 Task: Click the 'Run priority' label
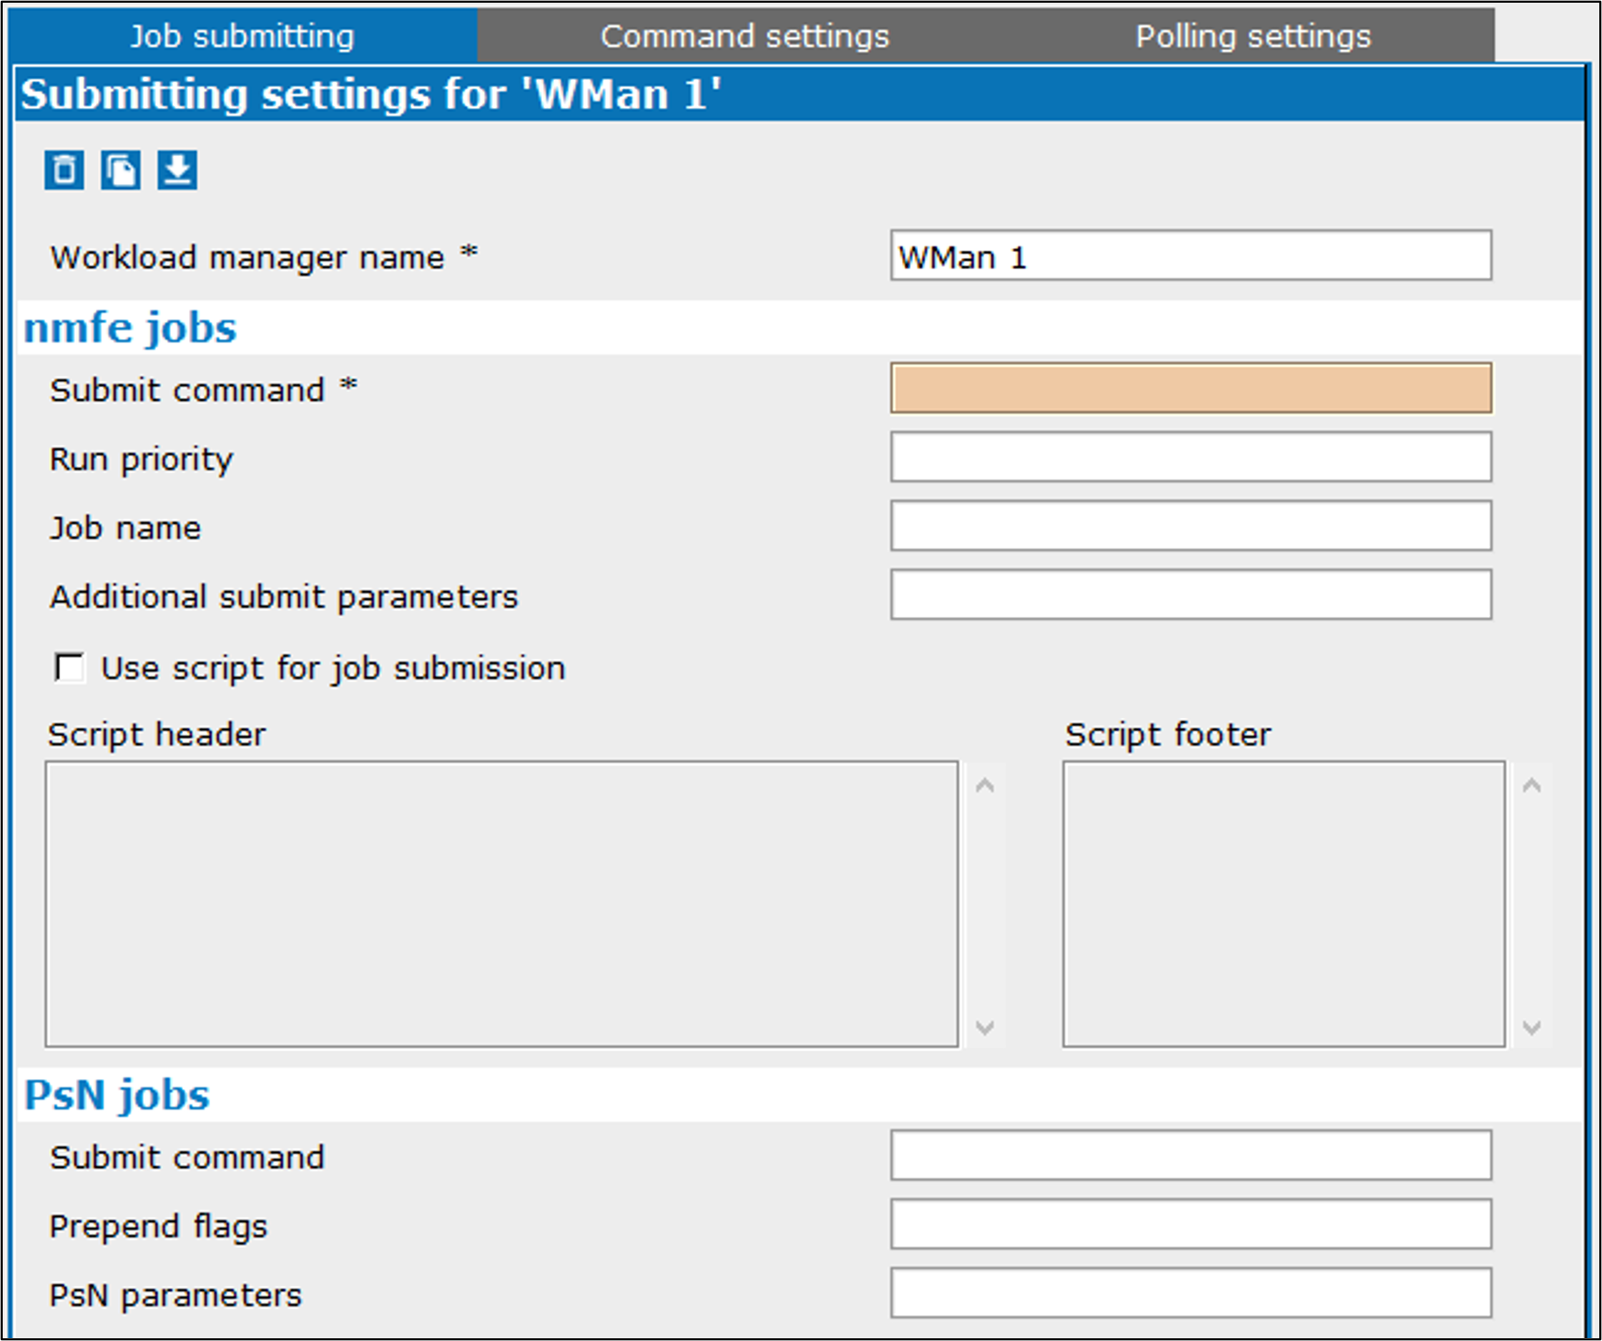click(141, 459)
